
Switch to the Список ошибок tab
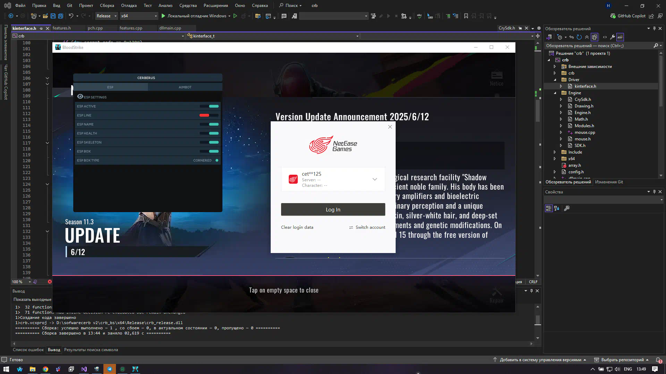pos(28,350)
